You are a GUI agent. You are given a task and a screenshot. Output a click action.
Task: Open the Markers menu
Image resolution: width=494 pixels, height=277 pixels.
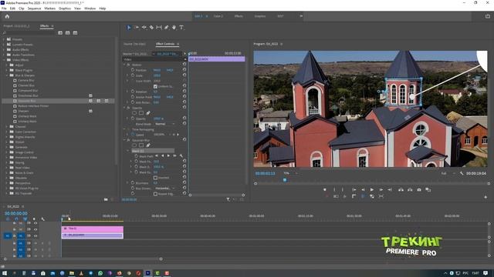(x=49, y=8)
